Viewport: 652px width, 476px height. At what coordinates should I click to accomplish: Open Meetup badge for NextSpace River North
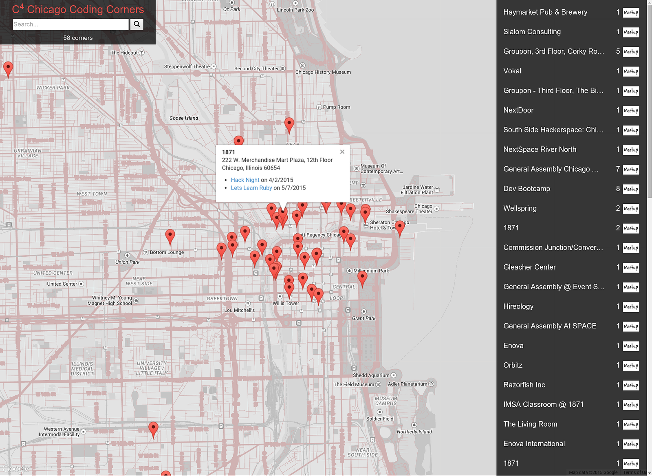point(631,150)
